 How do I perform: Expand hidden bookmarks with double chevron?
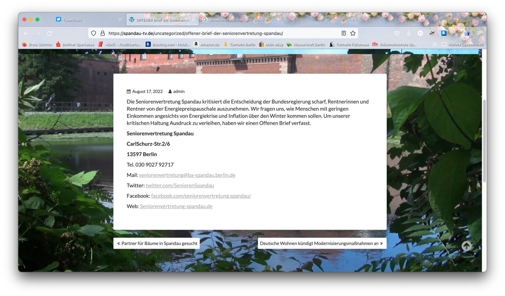pos(435,44)
